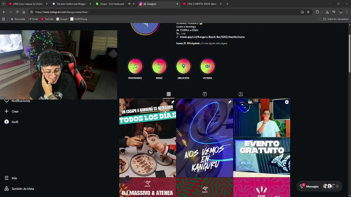Click the browser back arrow
Screen dimensions: 351x197
[4, 12]
